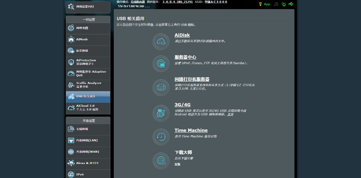
Task: Open the Alexa & IFTTT menu item
Action: point(88,164)
